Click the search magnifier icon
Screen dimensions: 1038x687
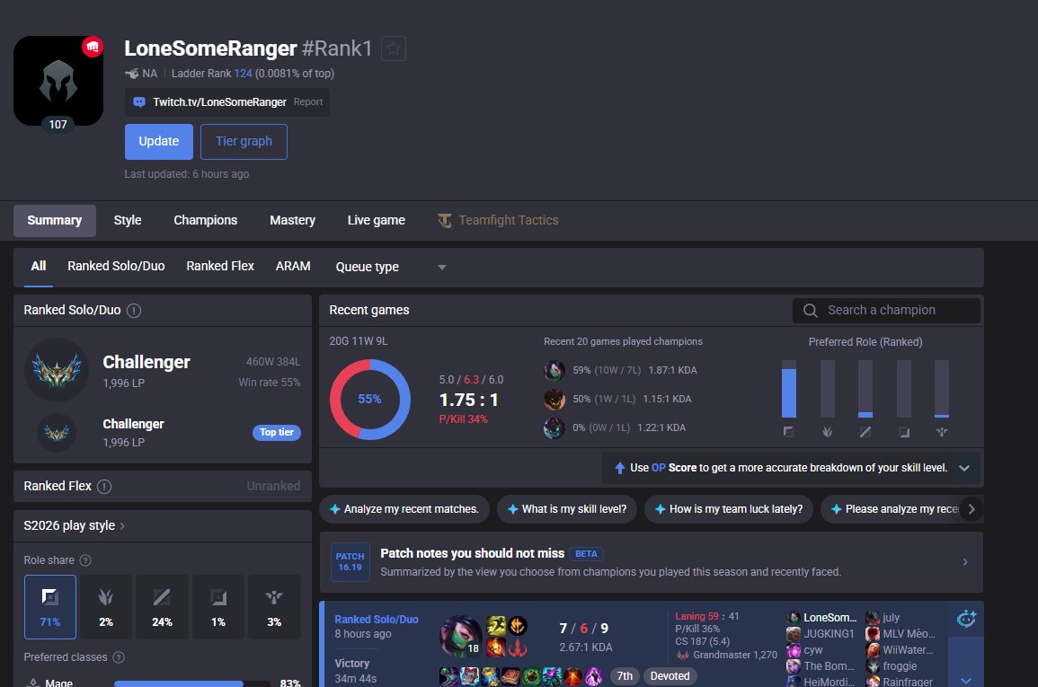(811, 310)
